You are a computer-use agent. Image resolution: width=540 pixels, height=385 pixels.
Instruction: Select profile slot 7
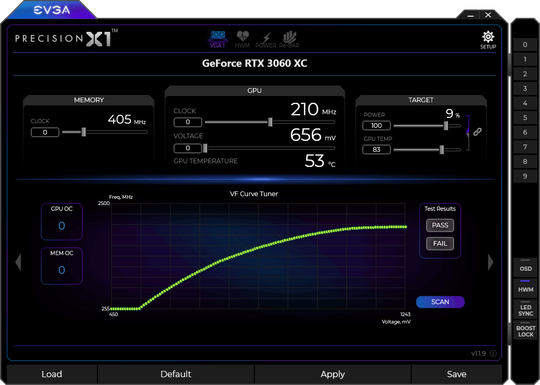coord(525,147)
